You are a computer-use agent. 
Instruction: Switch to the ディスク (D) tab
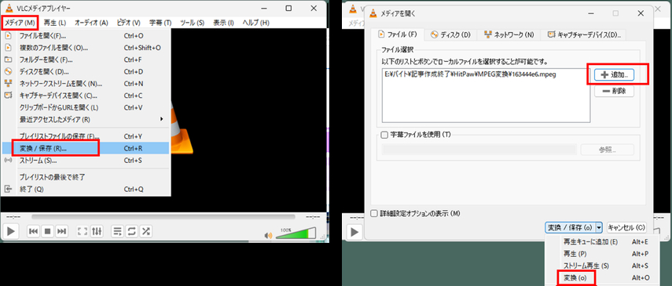pyautogui.click(x=450, y=34)
